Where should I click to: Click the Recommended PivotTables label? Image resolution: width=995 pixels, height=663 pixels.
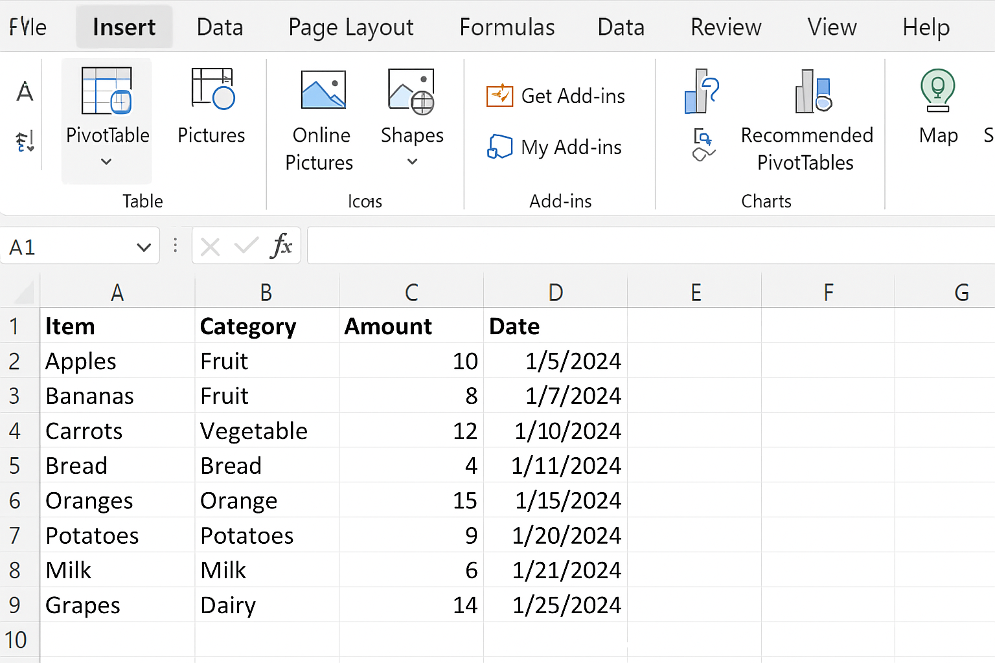coord(806,148)
